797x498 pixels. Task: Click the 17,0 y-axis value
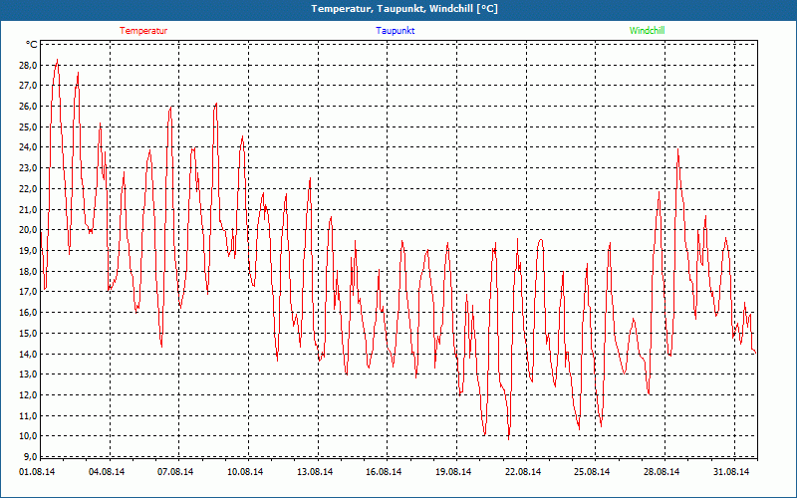point(29,292)
